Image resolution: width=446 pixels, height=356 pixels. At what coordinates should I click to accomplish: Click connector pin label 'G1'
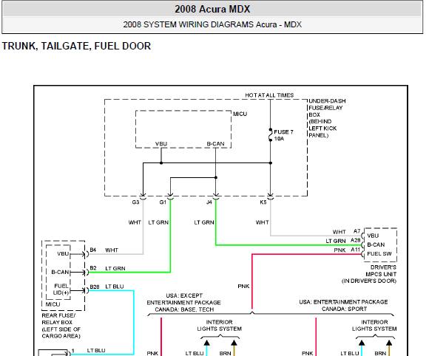(x=163, y=202)
